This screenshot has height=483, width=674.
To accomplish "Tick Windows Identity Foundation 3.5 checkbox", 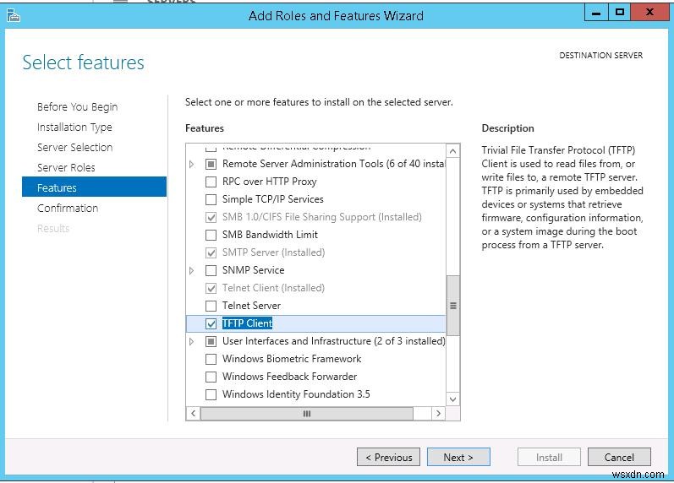I will coord(211,394).
